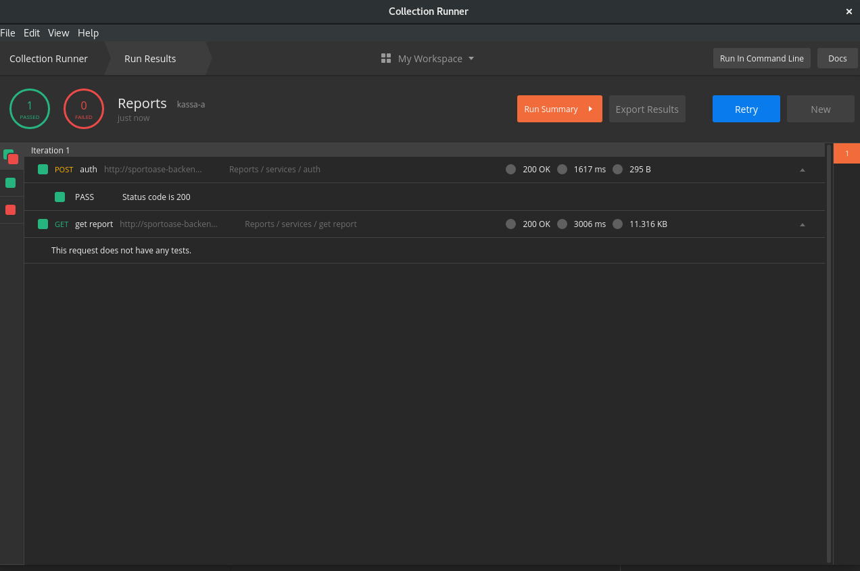Retry the collection run
The width and height of the screenshot is (860, 571).
pos(746,109)
